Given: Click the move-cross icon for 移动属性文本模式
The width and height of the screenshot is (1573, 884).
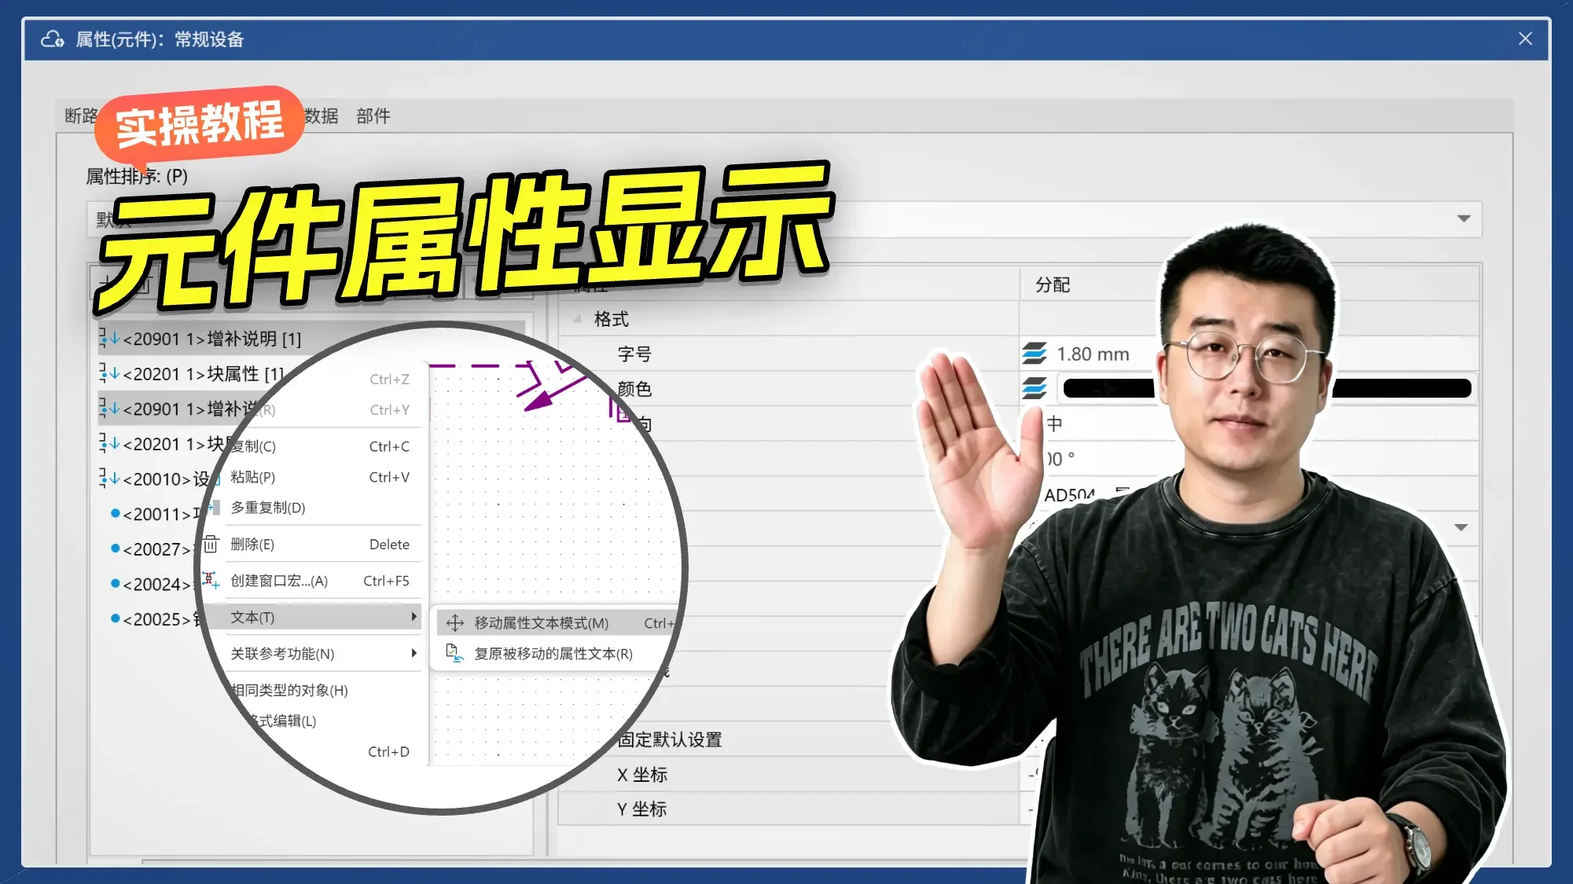Looking at the screenshot, I should (455, 623).
